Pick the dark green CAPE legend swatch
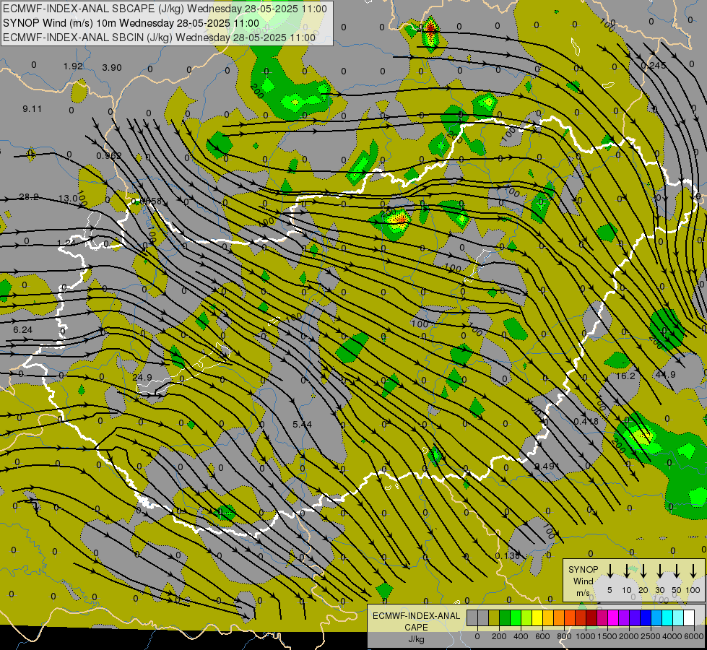The height and width of the screenshot is (650, 707). [505, 617]
